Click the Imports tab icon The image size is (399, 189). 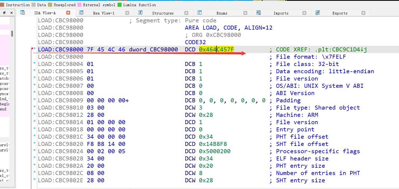(x=259, y=13)
